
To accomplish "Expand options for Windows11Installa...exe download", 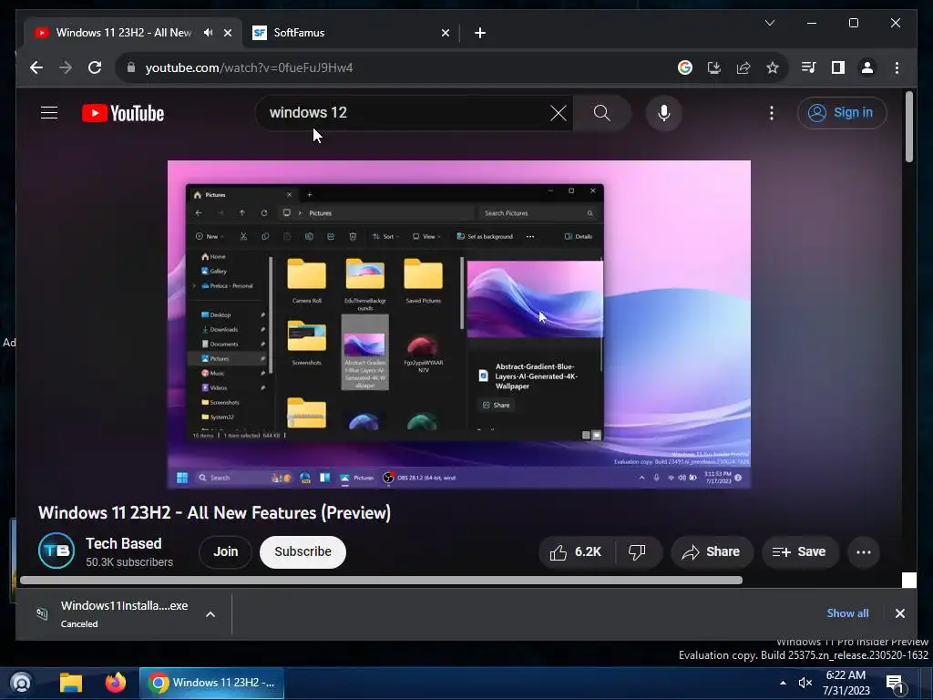I will pos(210,614).
